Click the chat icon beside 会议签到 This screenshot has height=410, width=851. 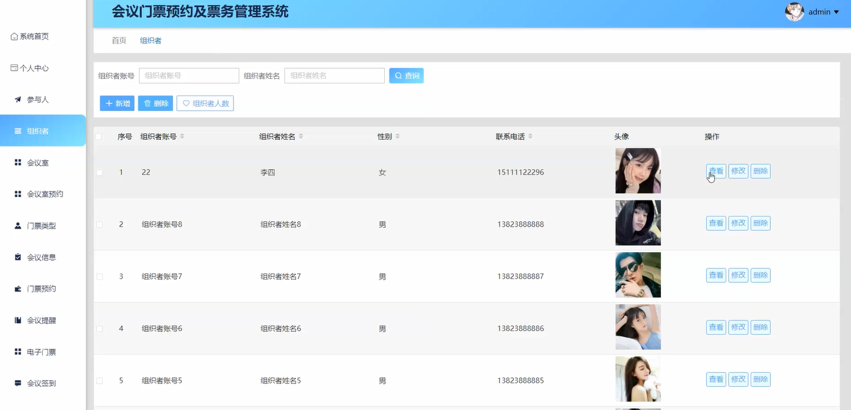tap(18, 383)
